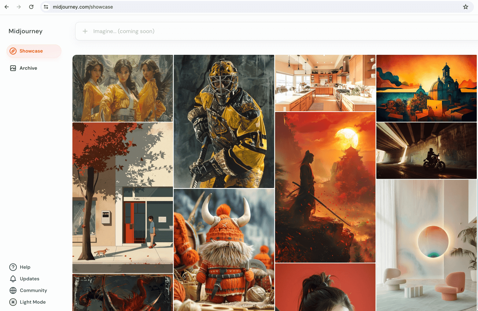Go back using the browser back arrow
The width and height of the screenshot is (478, 311).
(7, 7)
